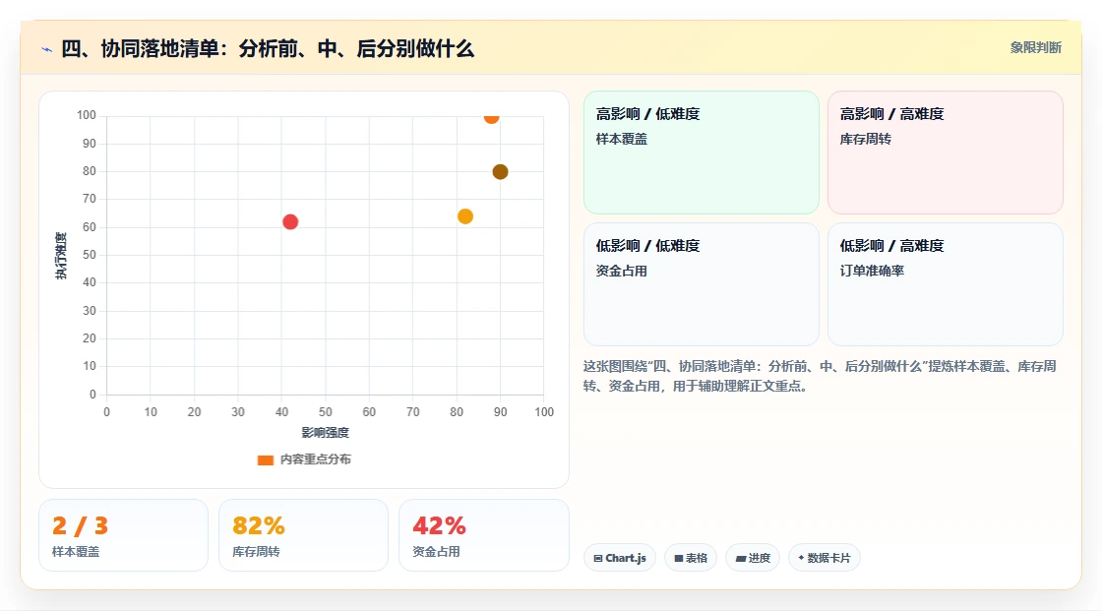The image size is (1102, 611).
Task: Select the red scatter point at x=42
Action: 290,222
